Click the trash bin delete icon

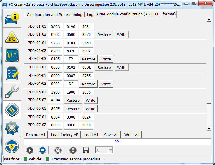pos(73,150)
